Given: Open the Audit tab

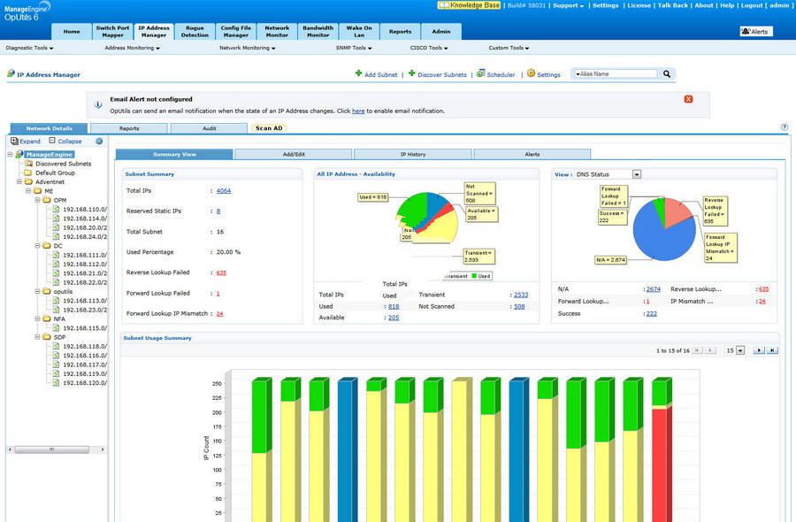Looking at the screenshot, I should tap(209, 128).
